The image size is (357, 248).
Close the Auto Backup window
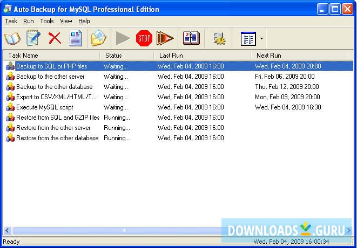(348, 9)
